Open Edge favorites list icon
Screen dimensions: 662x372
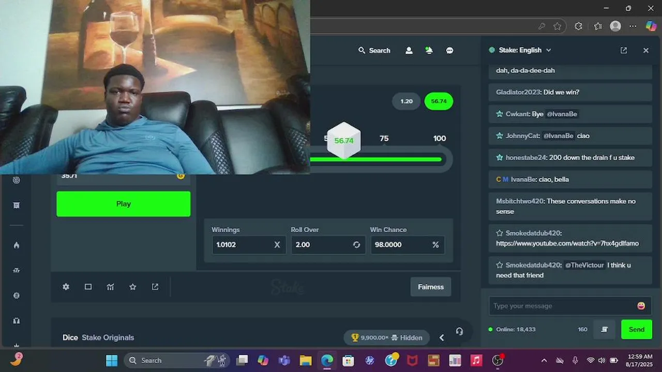[x=598, y=26]
